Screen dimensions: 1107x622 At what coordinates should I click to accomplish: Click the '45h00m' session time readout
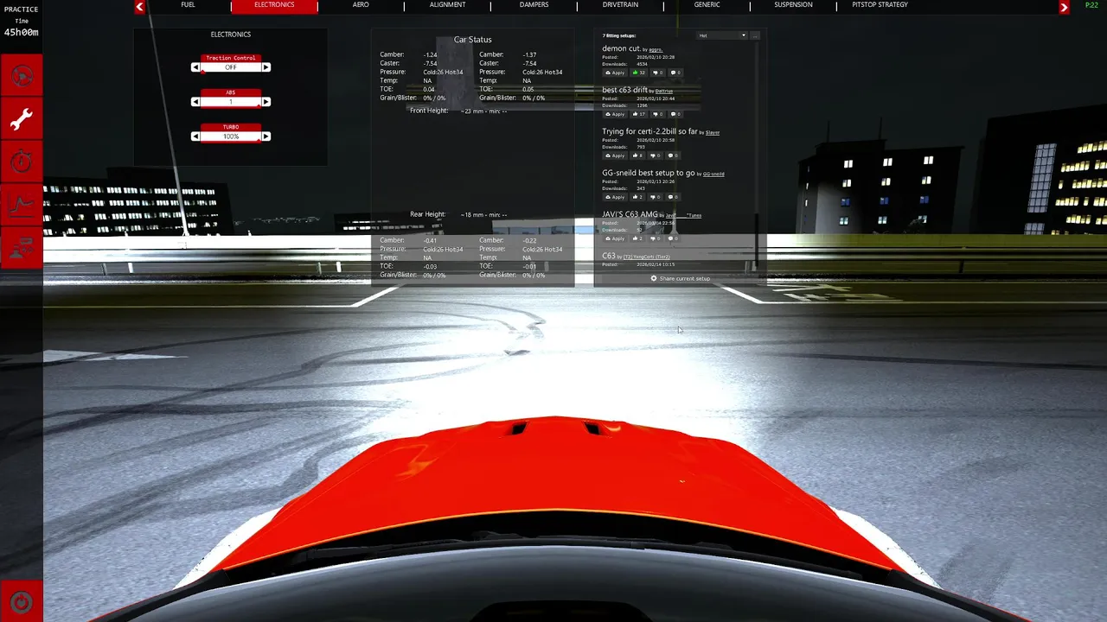tap(21, 33)
